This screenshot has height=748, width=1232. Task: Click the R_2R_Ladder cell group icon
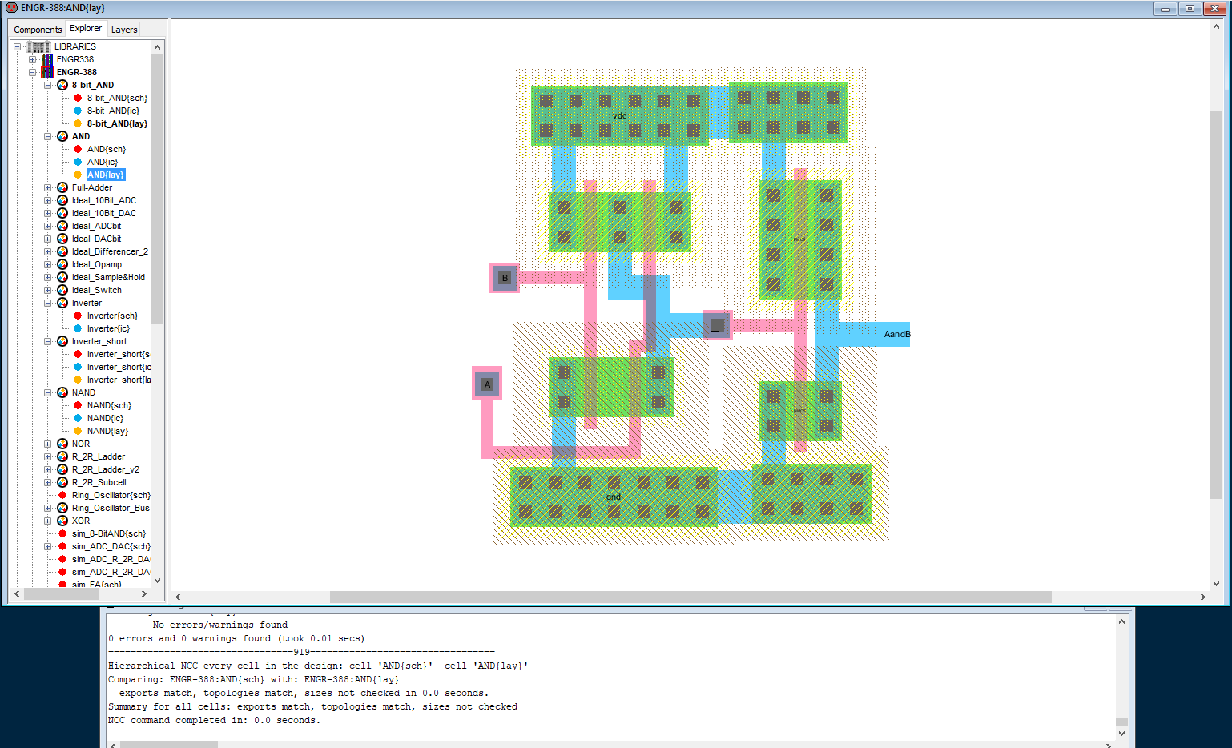click(62, 456)
